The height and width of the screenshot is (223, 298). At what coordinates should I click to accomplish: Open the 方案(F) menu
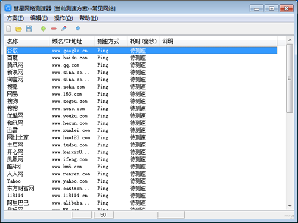point(15,18)
